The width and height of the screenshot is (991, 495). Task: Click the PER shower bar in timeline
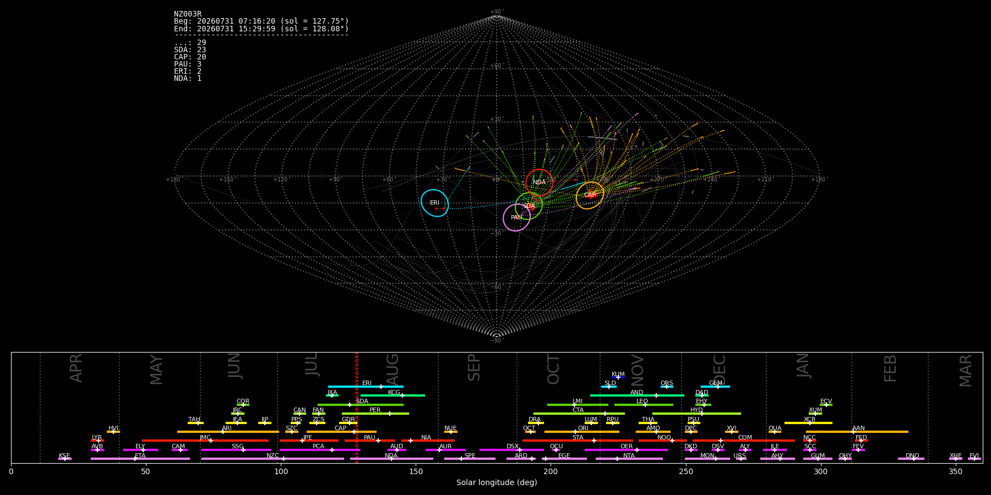375,414
